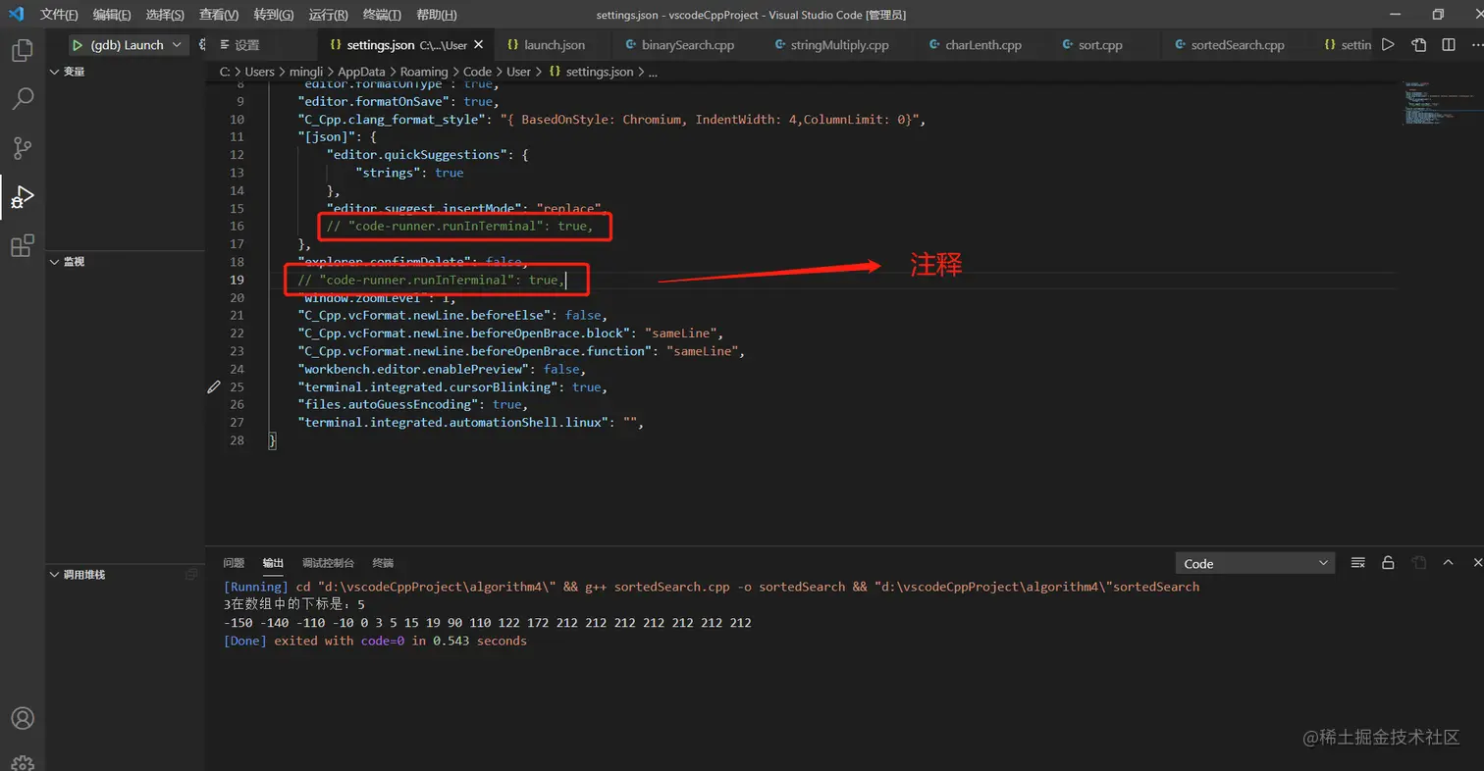This screenshot has height=771, width=1484.
Task: Clear the output panel
Action: pos(1358,563)
